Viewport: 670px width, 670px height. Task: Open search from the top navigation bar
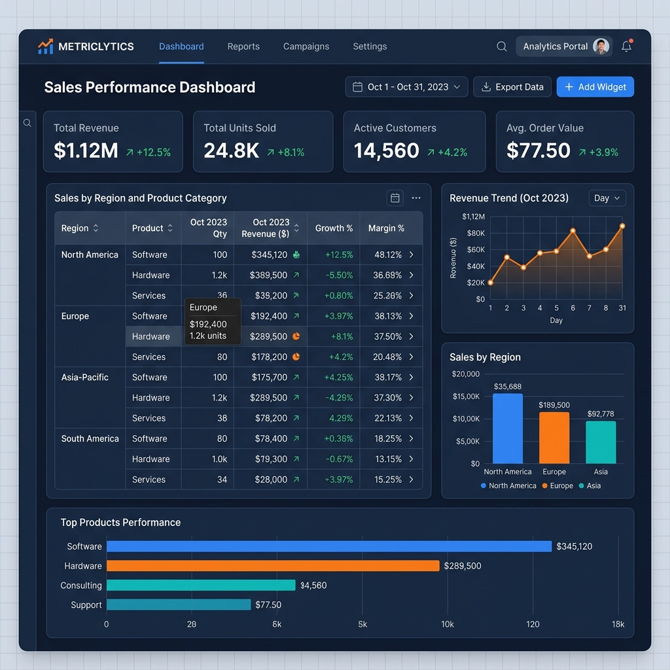pos(502,46)
